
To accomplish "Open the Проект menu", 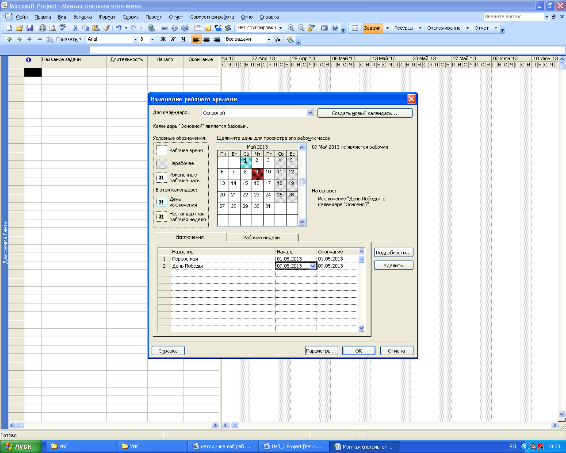I will click(x=153, y=17).
